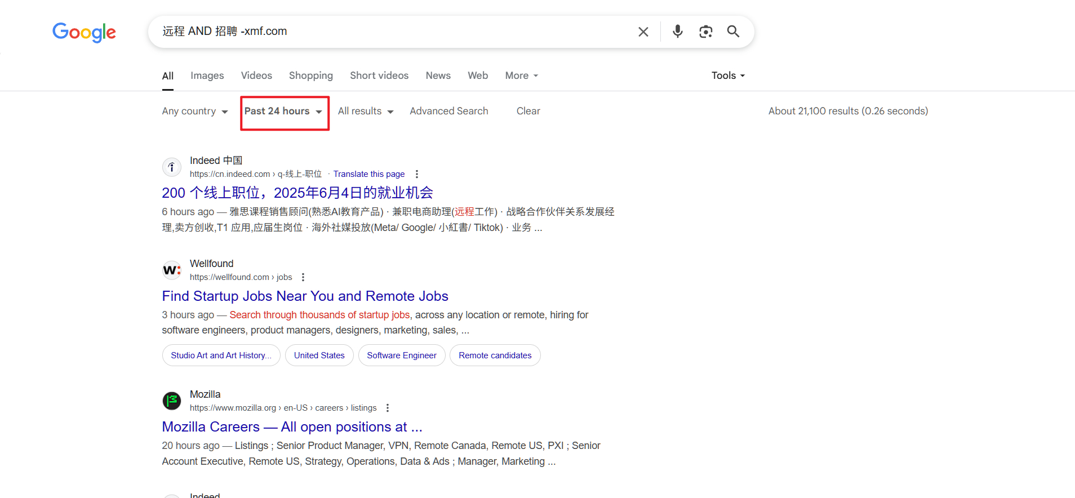Open the Indeed 中国 result's three-dot menu
This screenshot has height=498, width=1075.
(x=417, y=174)
